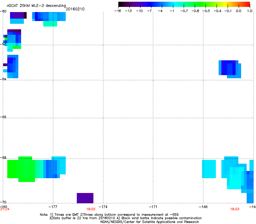Click the -16 color bar label

[118, 11]
